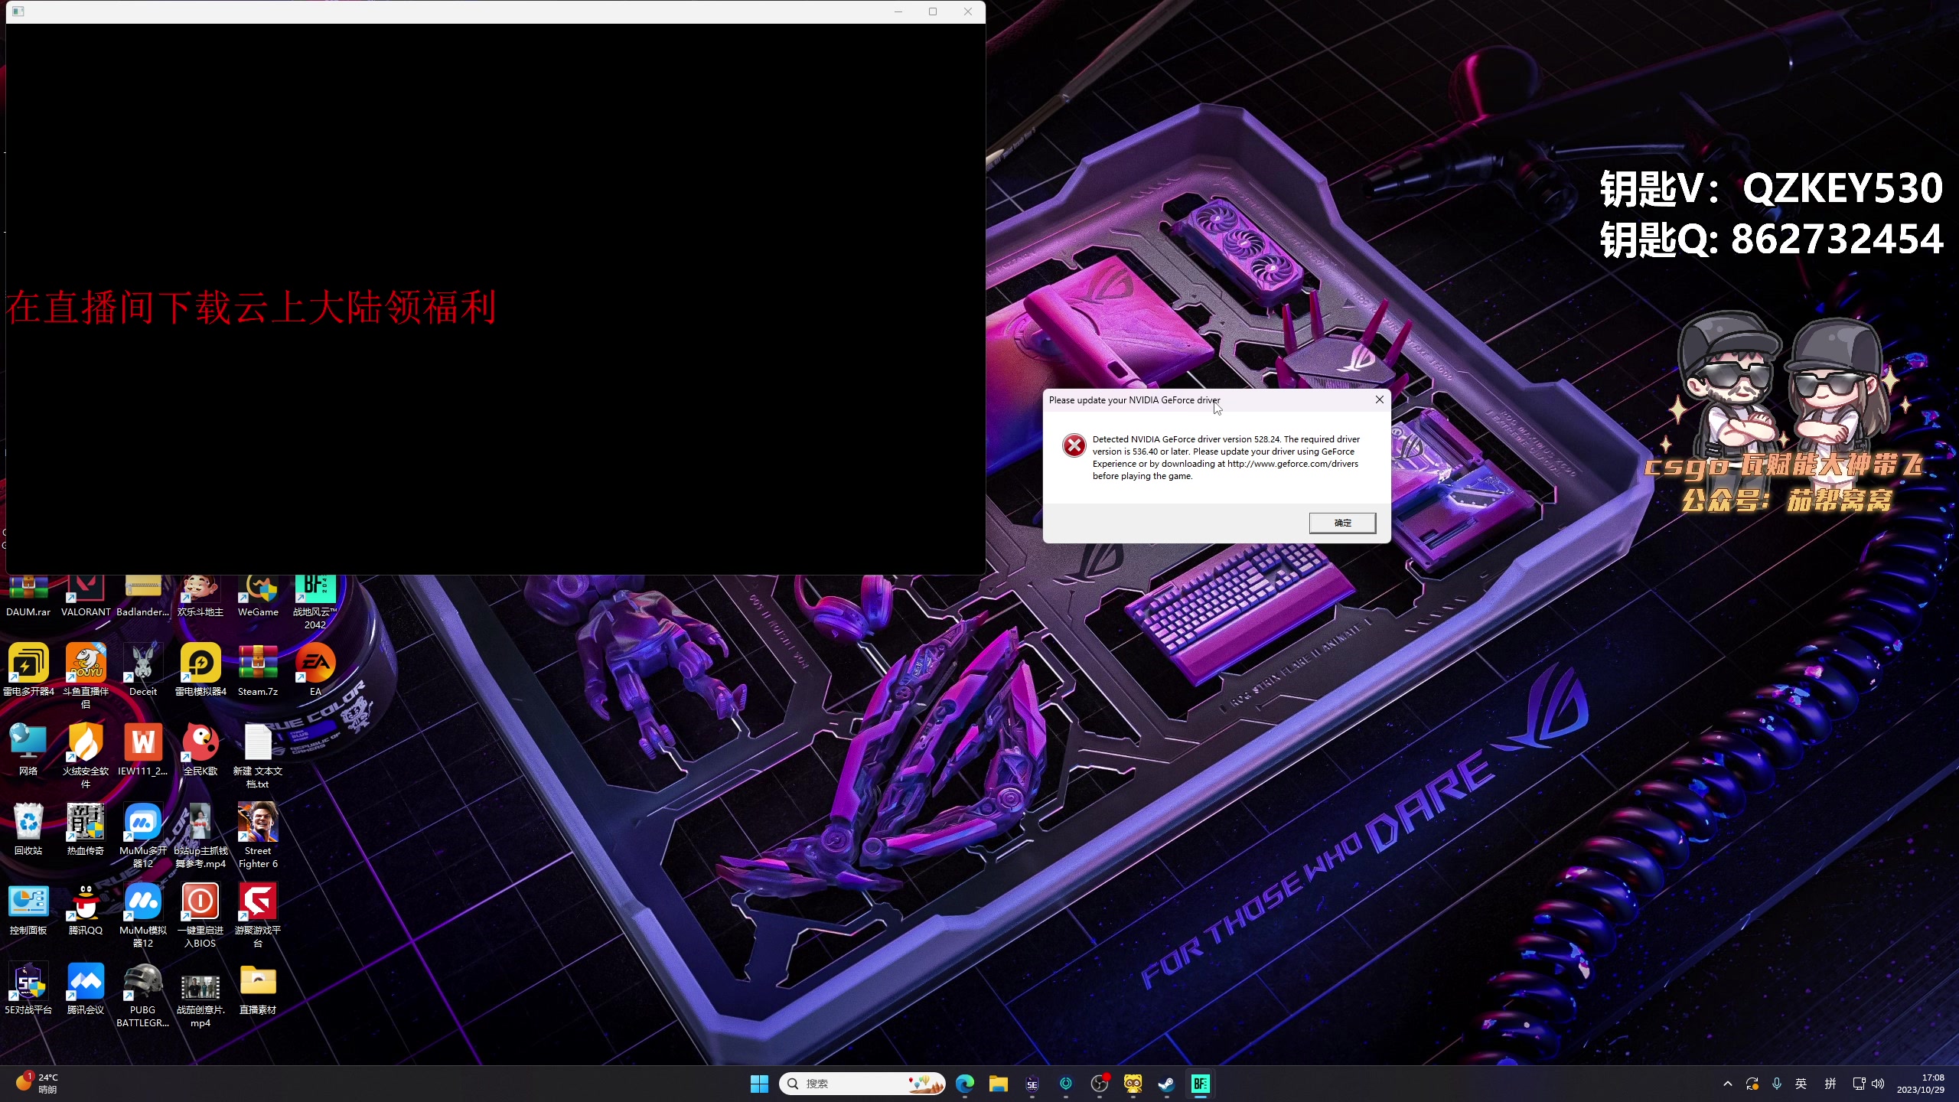Image resolution: width=1959 pixels, height=1102 pixels.
Task: Toggle the 拼 IME mode indicator
Action: click(x=1830, y=1084)
